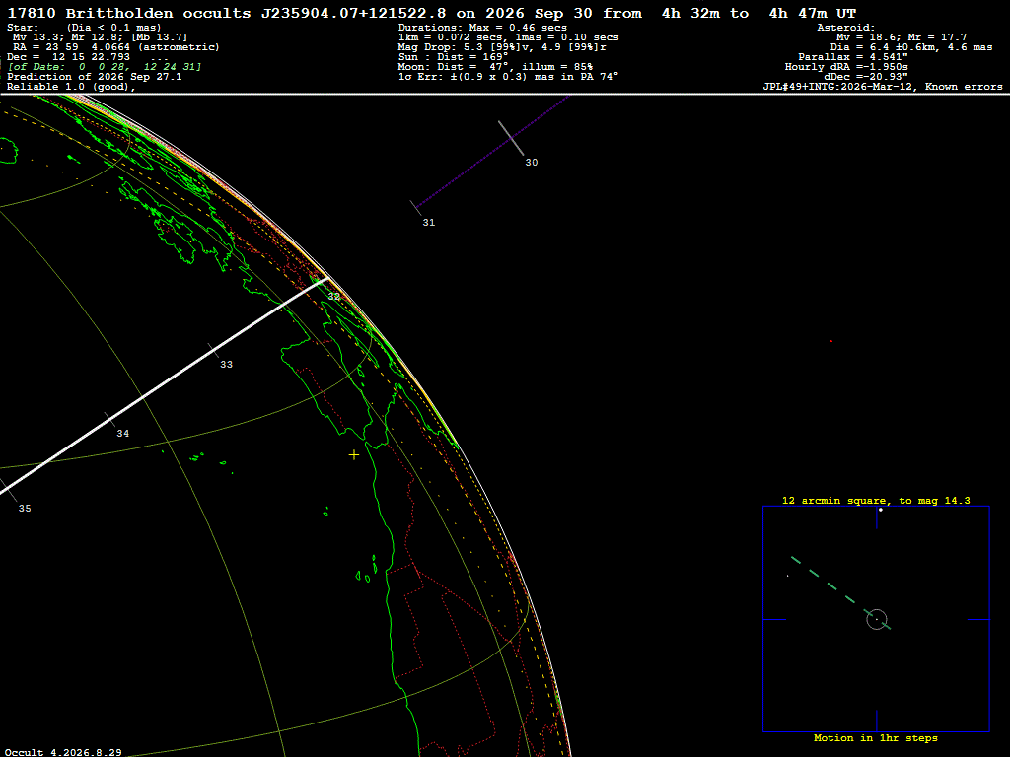Select the minute 33 tick label
1010x757 pixels.
226,365
